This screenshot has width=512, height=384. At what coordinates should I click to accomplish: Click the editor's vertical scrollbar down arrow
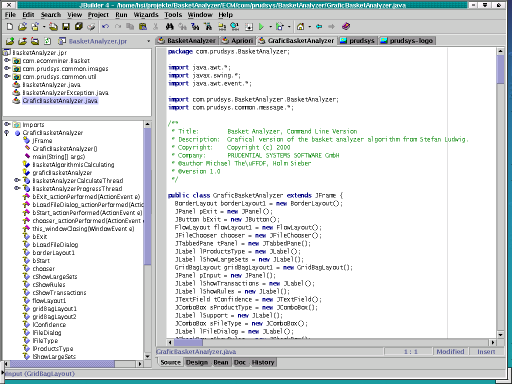pyautogui.click(x=500, y=334)
